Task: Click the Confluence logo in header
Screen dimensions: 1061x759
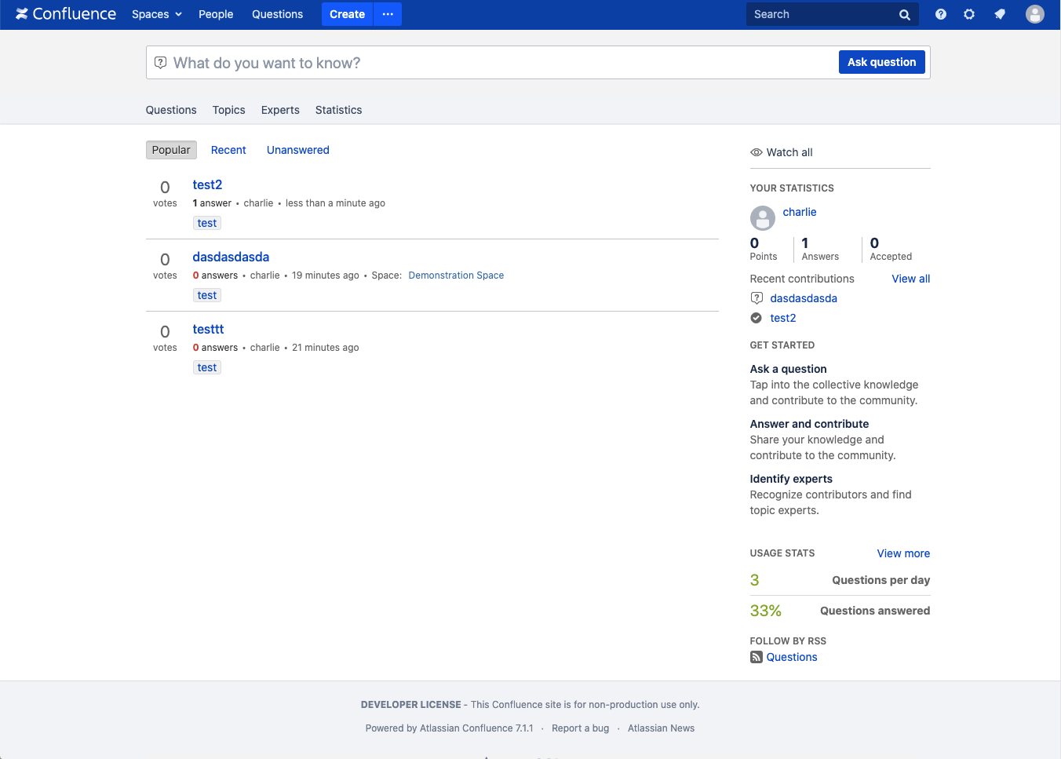Action: [x=66, y=14]
